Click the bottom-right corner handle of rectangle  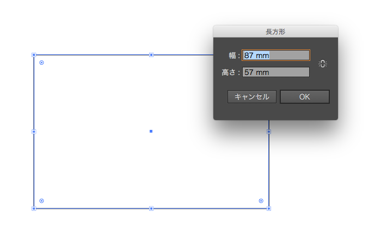coord(269,209)
